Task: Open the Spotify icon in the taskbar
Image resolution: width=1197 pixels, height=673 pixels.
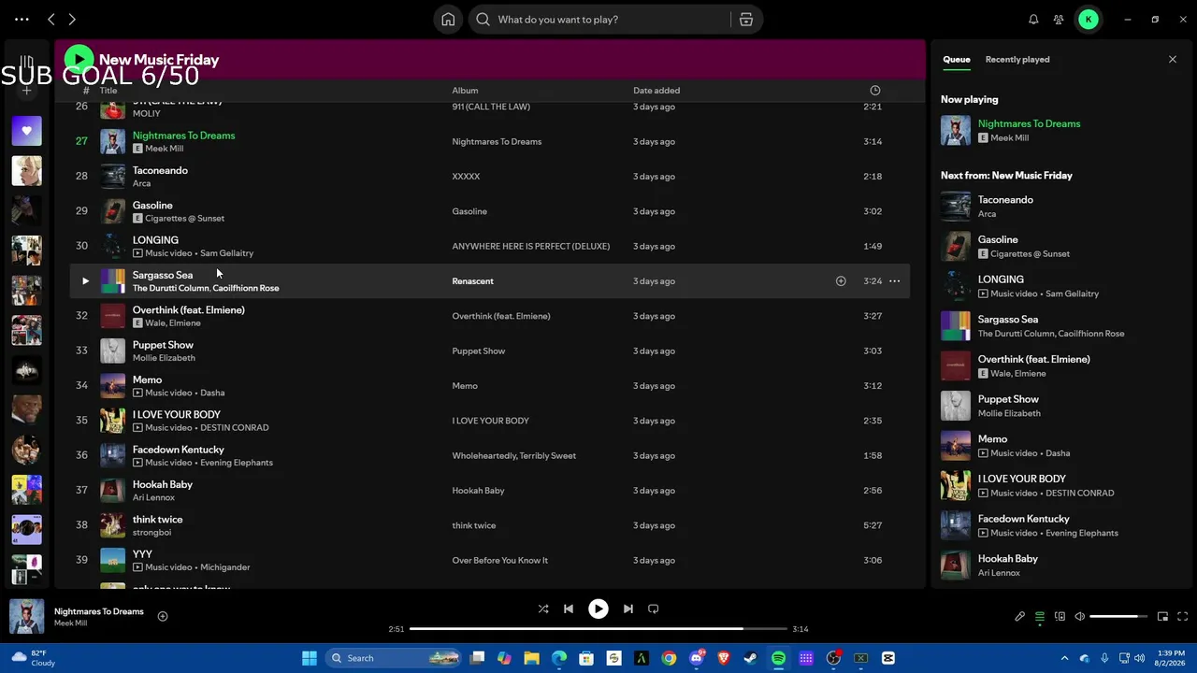Action: [x=778, y=658]
